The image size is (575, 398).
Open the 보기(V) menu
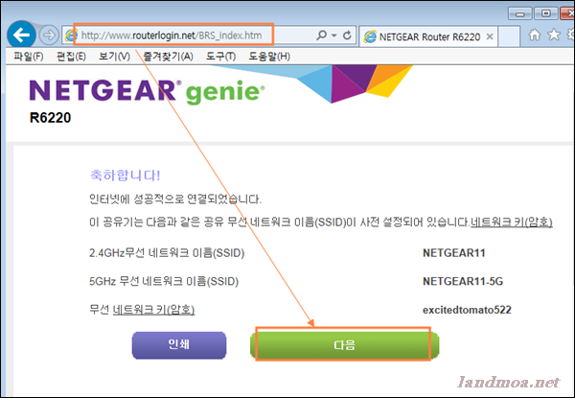tap(114, 57)
